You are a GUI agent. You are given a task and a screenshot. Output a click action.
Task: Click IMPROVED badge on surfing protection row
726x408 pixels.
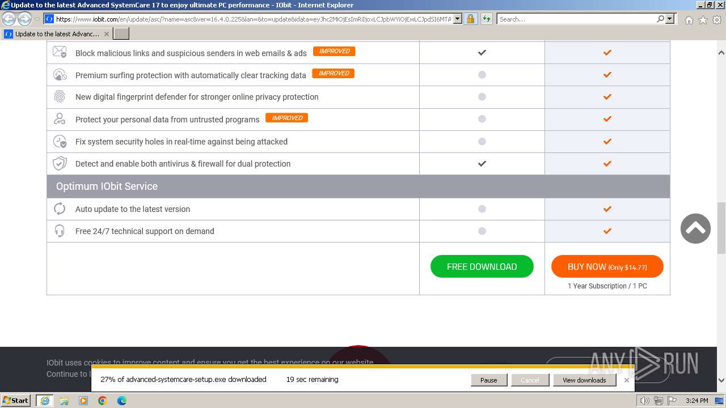click(334, 73)
